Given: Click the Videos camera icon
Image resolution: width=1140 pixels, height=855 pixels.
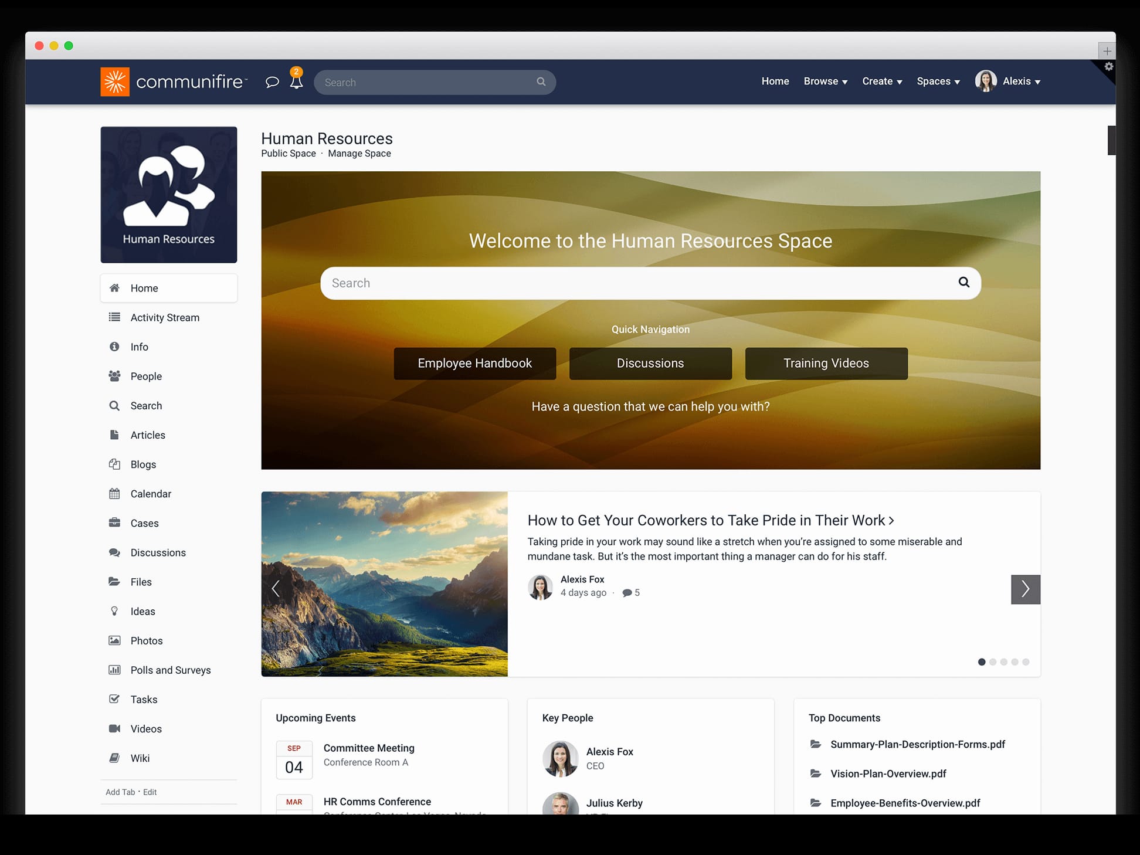Looking at the screenshot, I should pos(114,728).
